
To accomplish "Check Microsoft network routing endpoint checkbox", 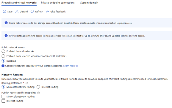I will click(x=3, y=97).
